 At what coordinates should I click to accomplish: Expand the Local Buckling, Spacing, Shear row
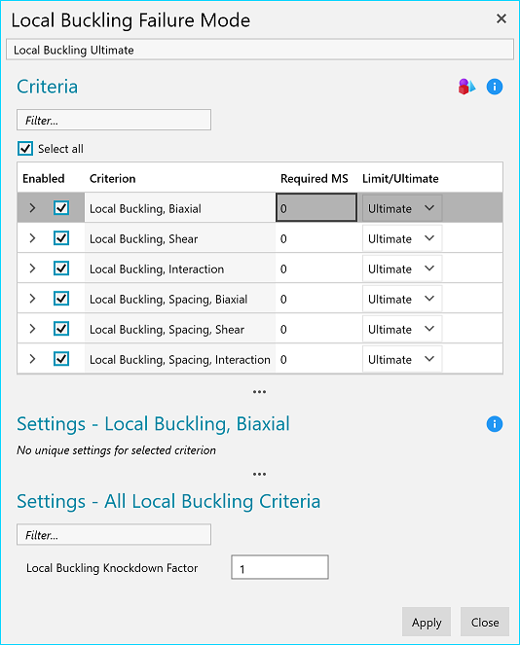[32, 329]
